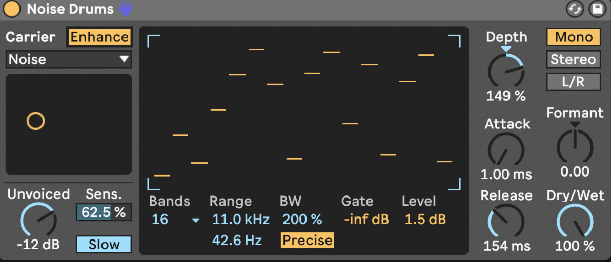
Task: Select the Mono mode
Action: (x=573, y=37)
